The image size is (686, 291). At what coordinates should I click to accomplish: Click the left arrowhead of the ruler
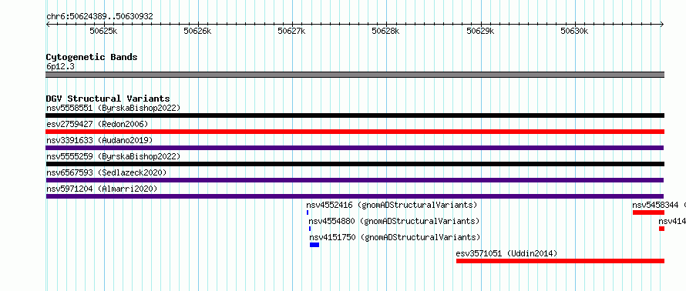[48, 24]
